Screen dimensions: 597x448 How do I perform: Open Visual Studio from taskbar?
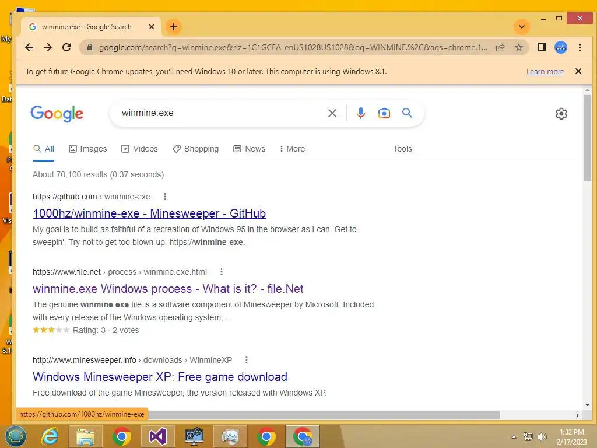coord(157,436)
